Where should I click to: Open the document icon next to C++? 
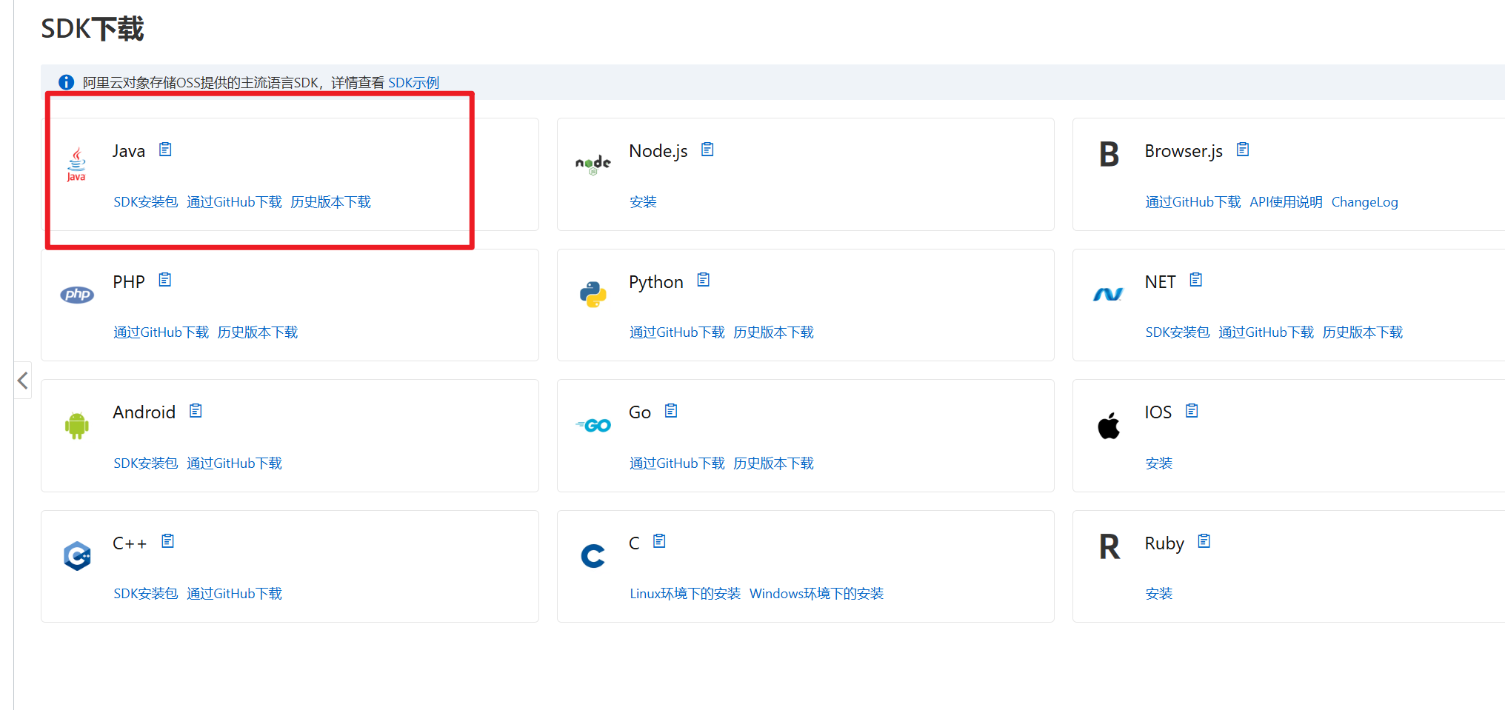pyautogui.click(x=168, y=541)
